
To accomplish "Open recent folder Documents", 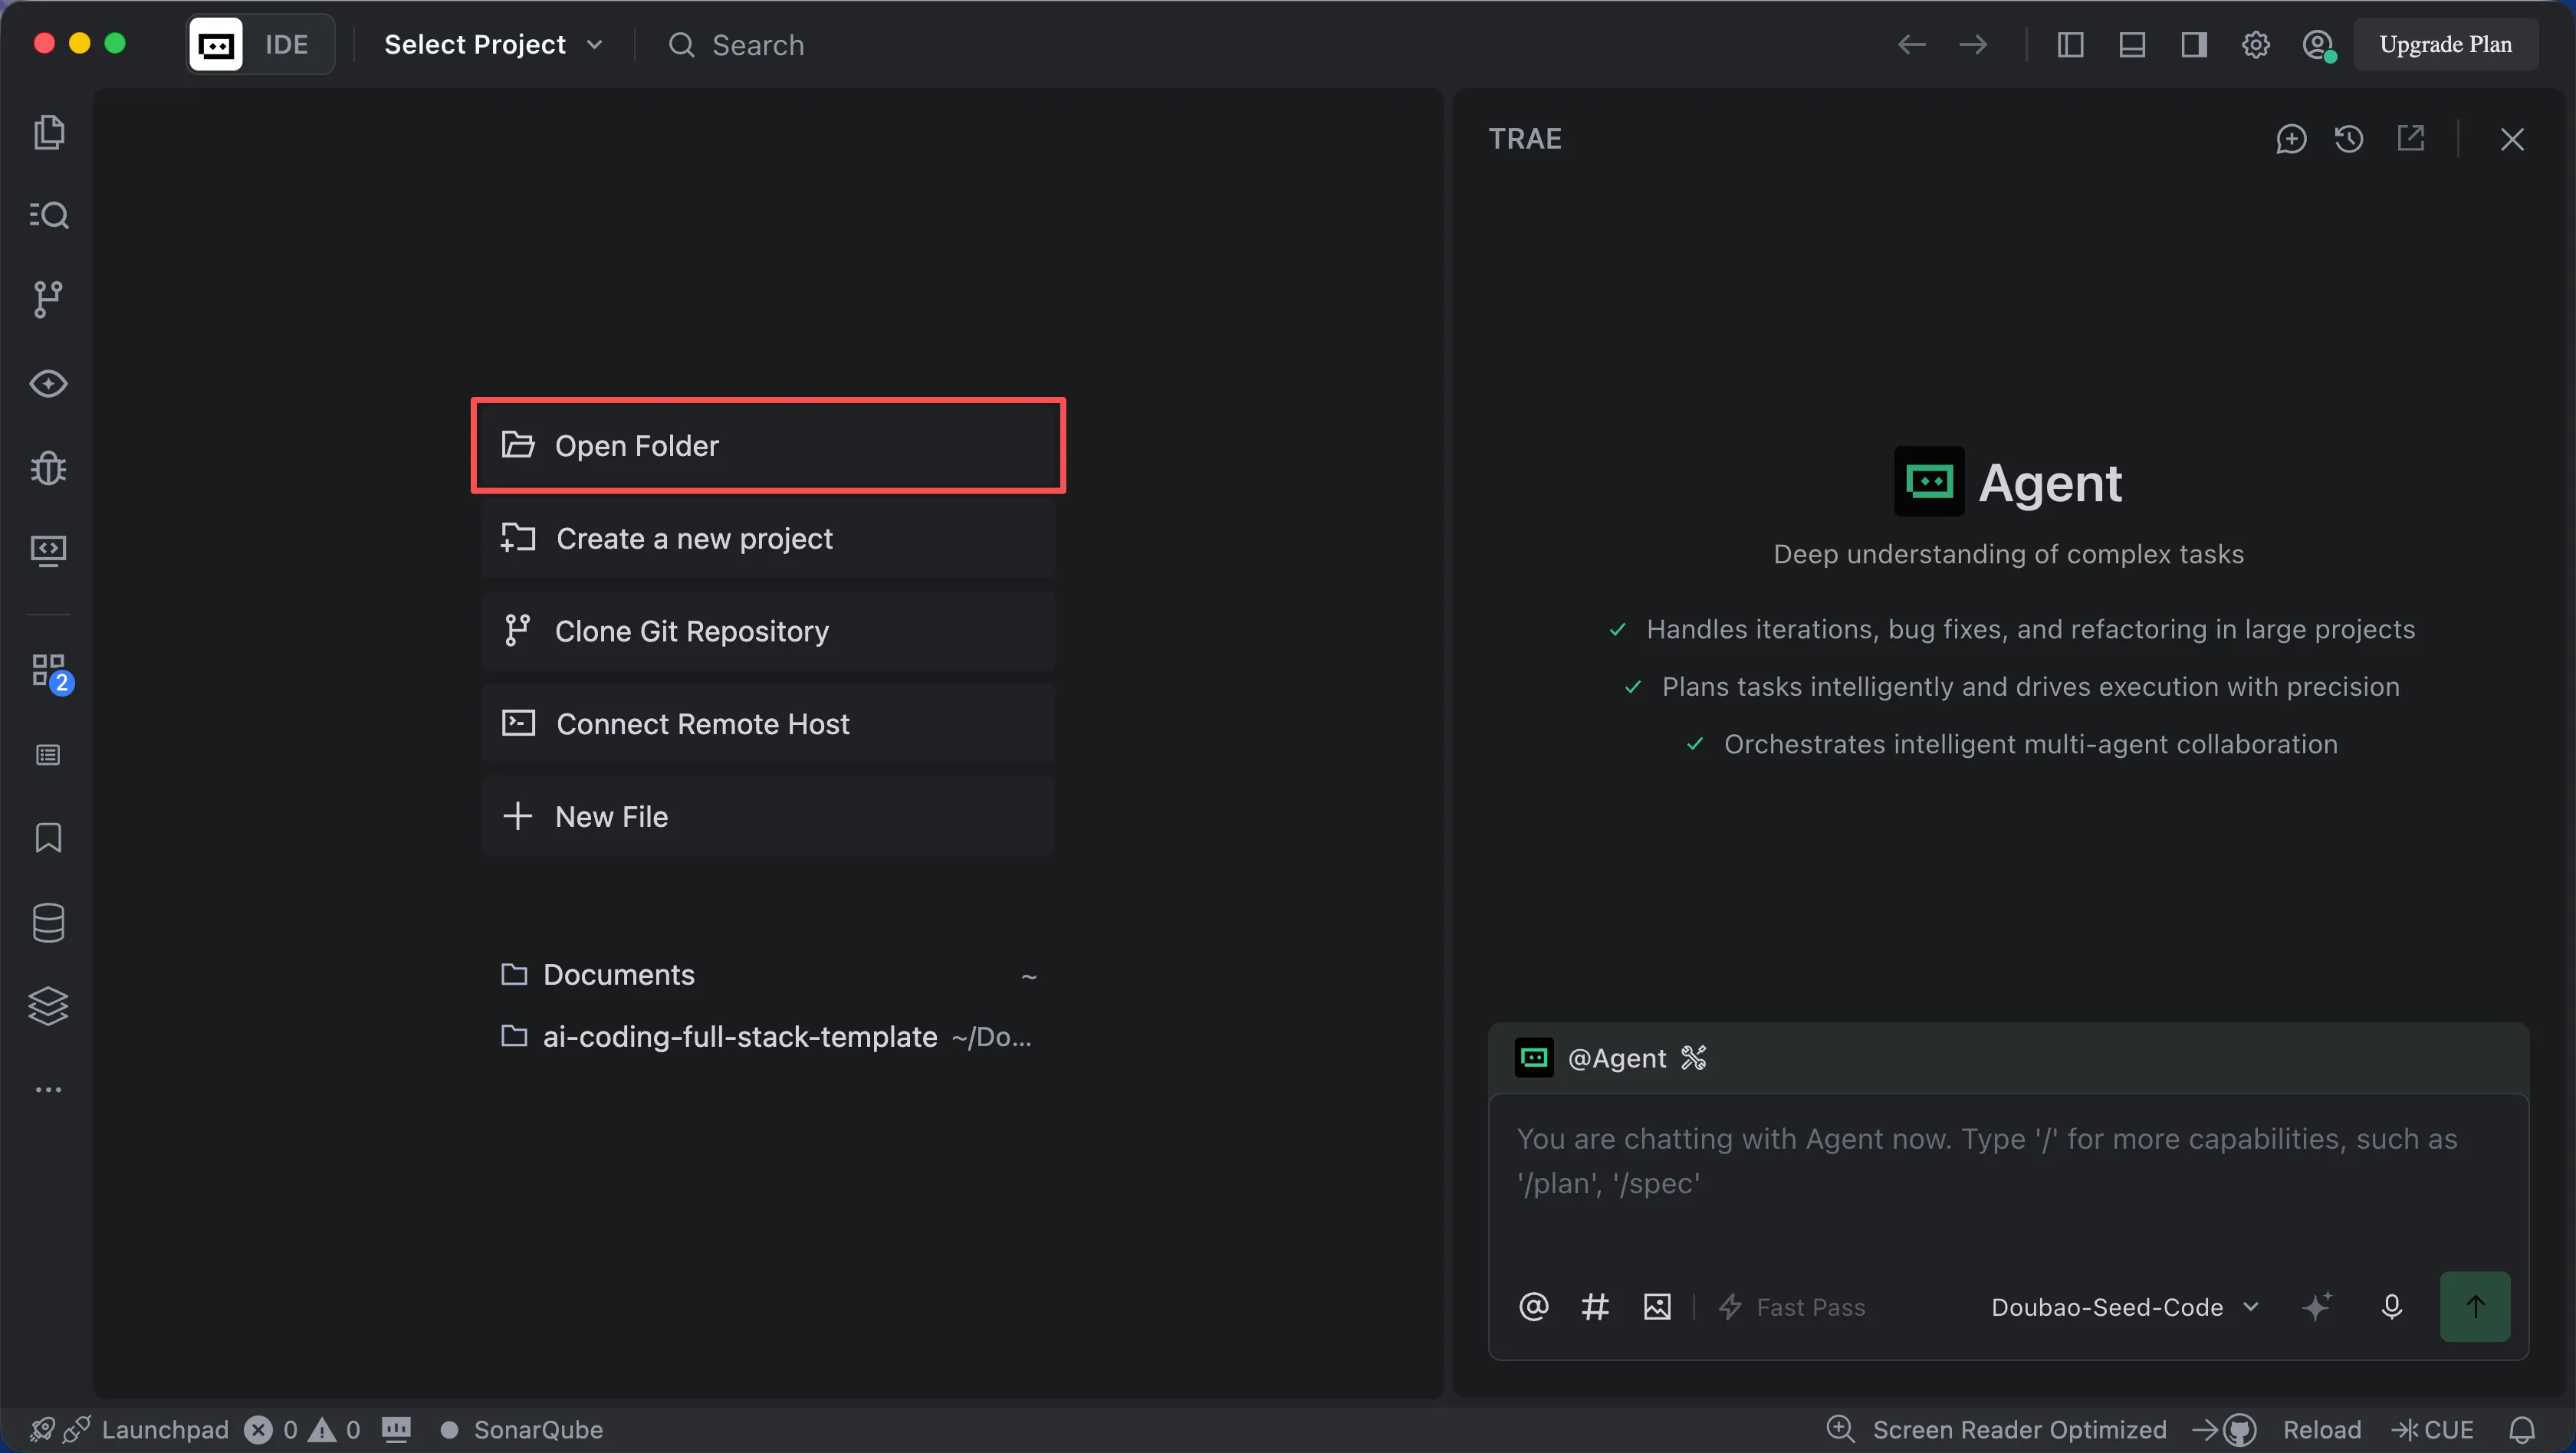I will (768, 974).
